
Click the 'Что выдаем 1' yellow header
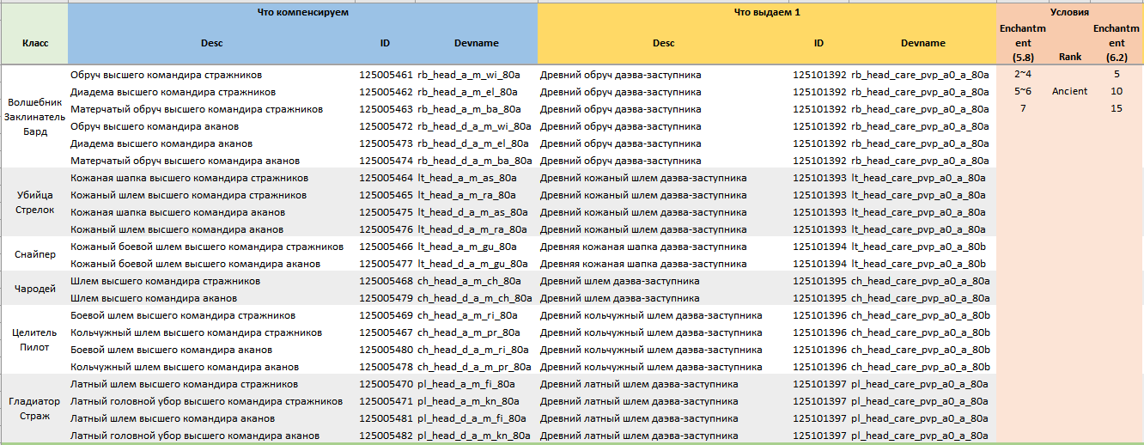coord(766,12)
